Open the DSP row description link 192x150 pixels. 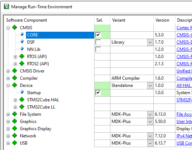click(184, 42)
